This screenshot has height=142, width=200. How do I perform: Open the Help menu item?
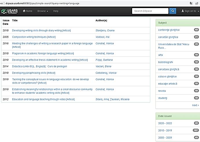(56, 11)
